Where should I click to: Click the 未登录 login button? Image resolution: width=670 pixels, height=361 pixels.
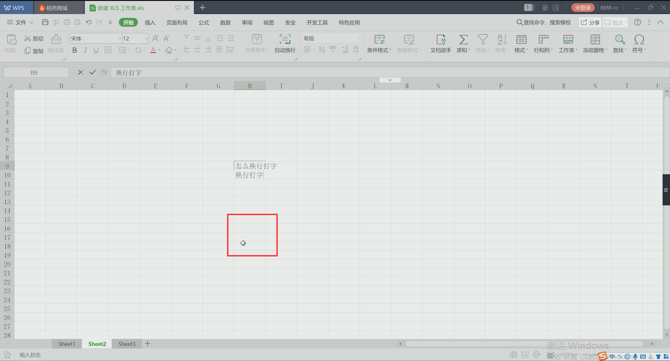coord(583,7)
